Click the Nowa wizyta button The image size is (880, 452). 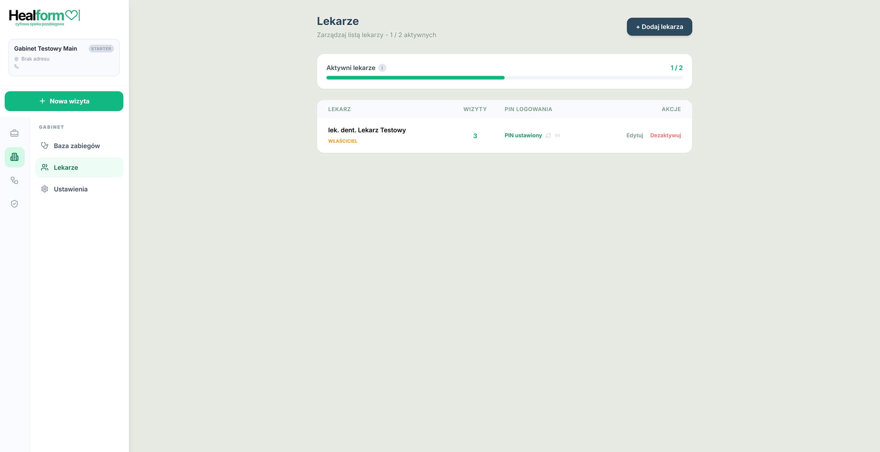click(64, 101)
